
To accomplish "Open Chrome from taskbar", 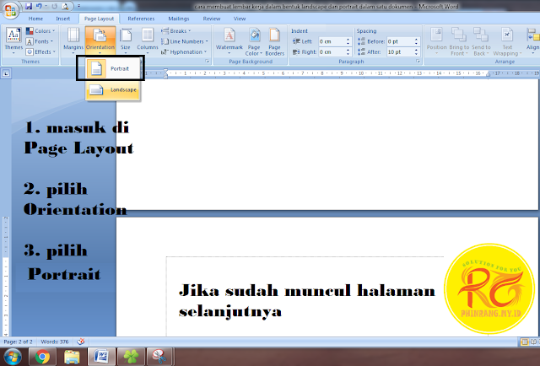I will tap(42, 357).
